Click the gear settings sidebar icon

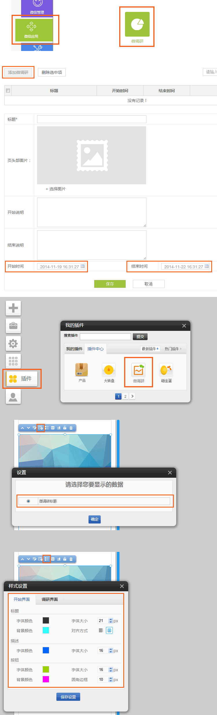tap(13, 344)
